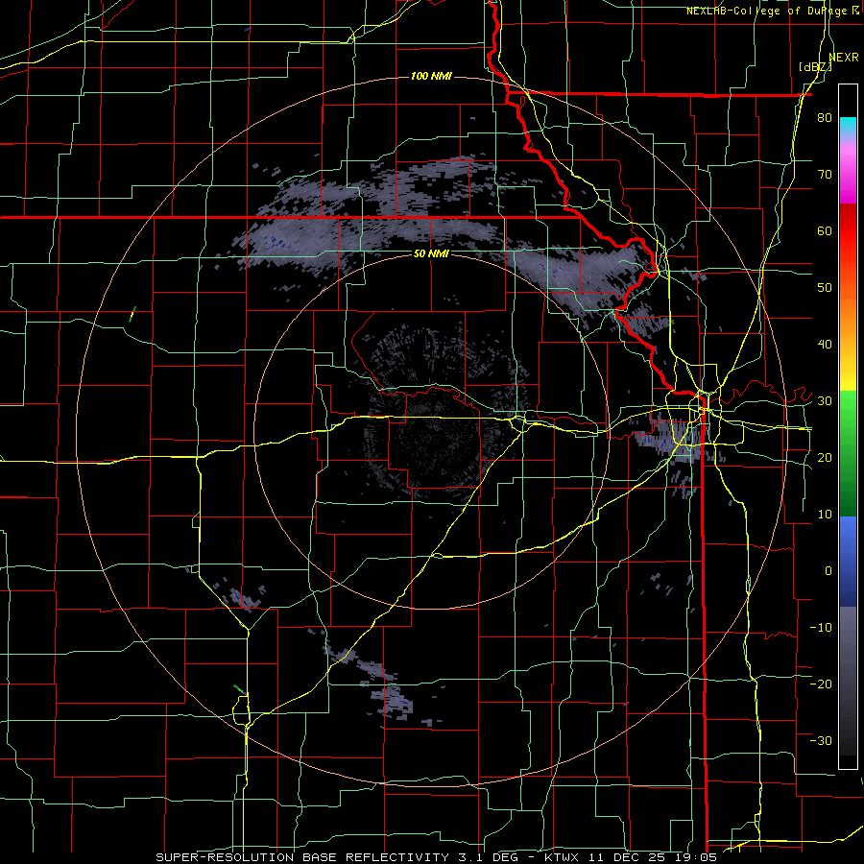Click the 10 value on the dBZ scale
Image resolution: width=864 pixels, height=864 pixels.
(x=825, y=515)
